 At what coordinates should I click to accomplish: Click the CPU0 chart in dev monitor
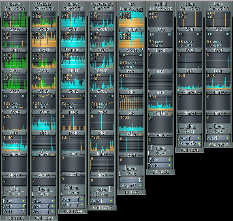[131, 19]
